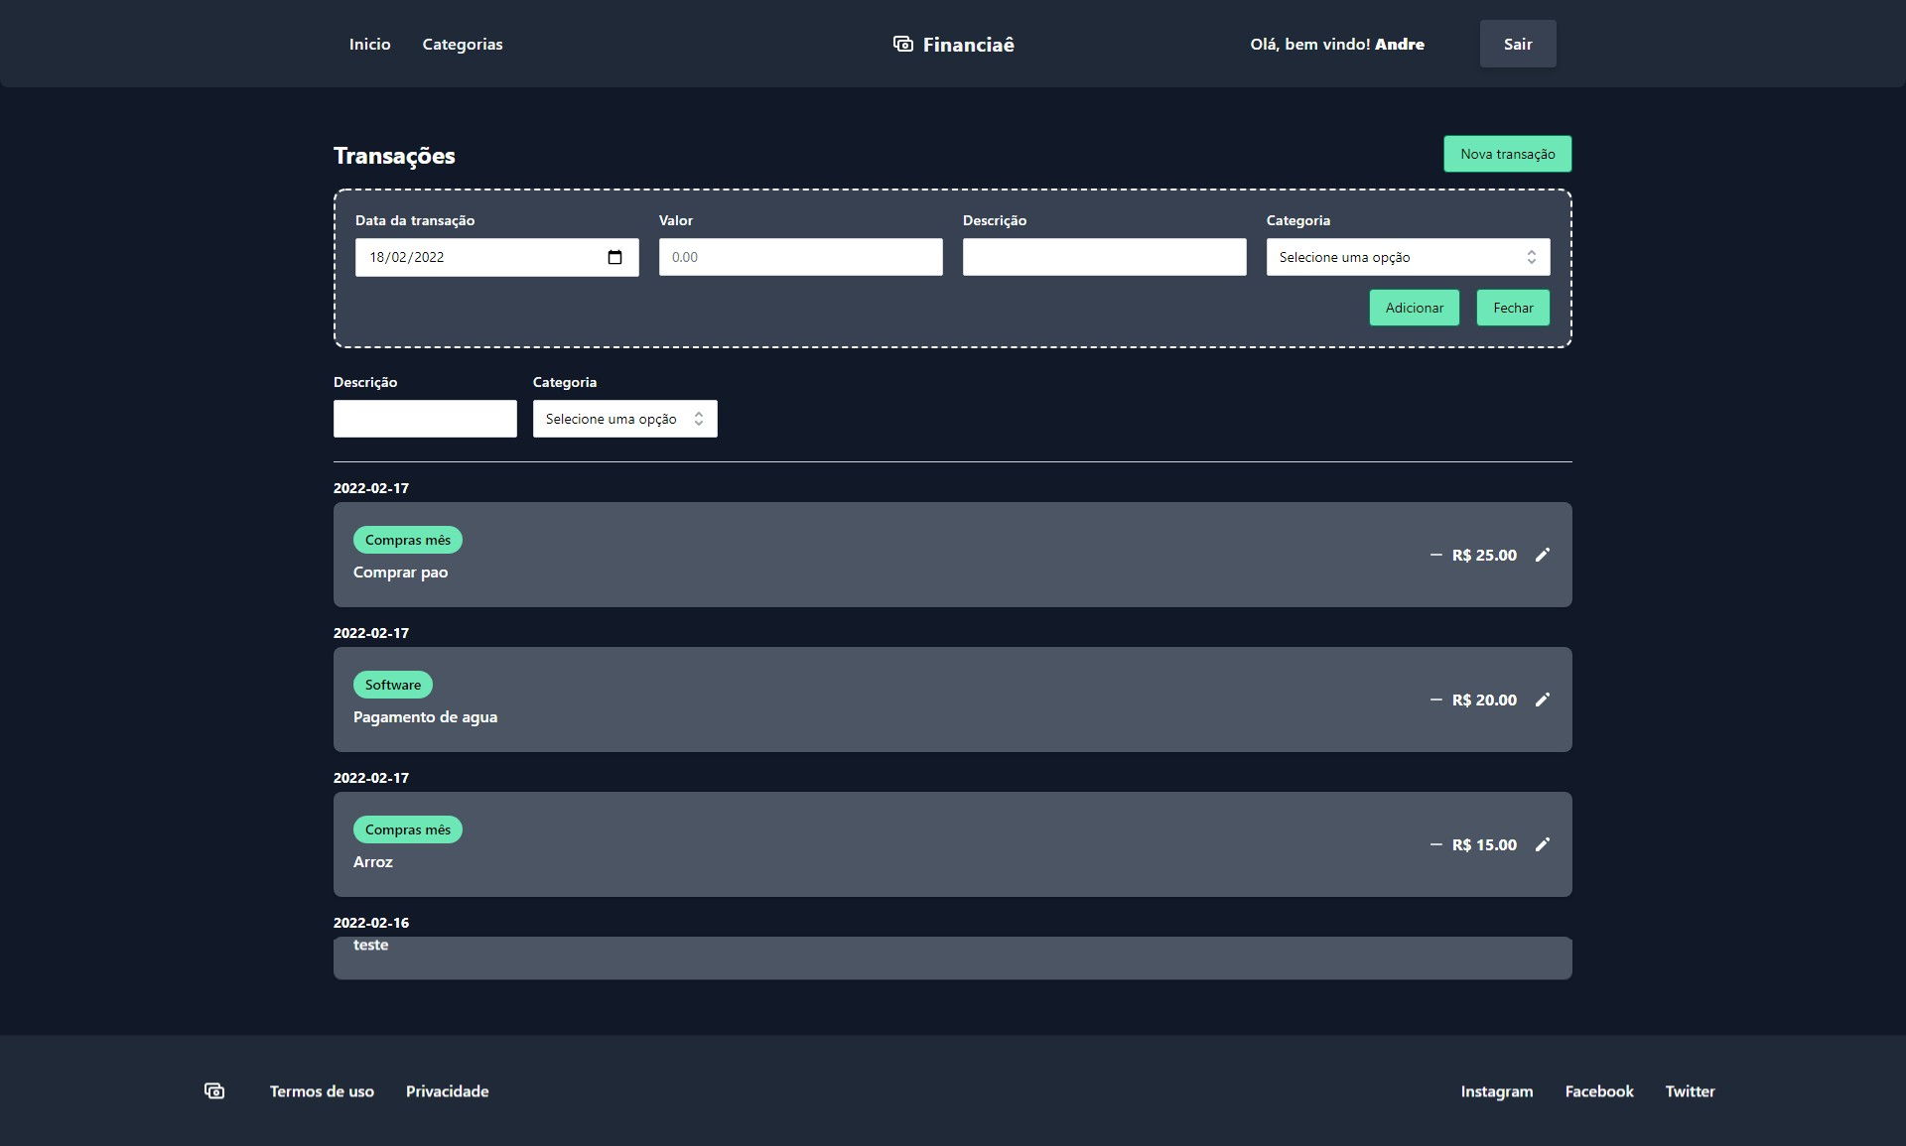
Task: Click the edit pencil for Pagamento de agua
Action: click(x=1542, y=700)
